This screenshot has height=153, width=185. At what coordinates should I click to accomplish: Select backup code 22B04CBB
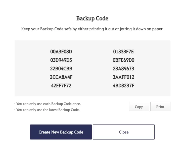[61, 69]
